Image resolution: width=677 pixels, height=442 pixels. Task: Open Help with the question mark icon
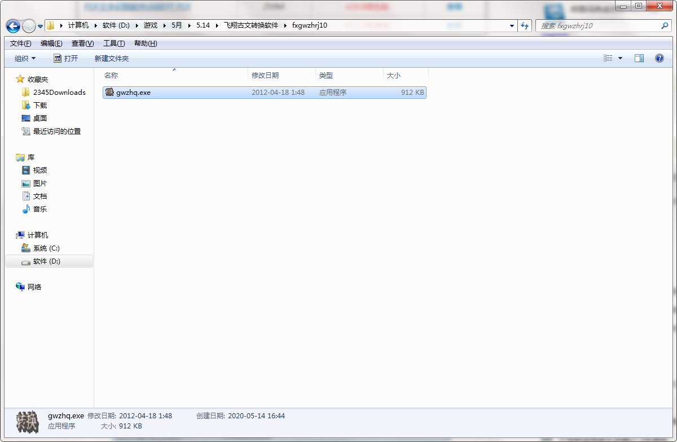pos(659,58)
